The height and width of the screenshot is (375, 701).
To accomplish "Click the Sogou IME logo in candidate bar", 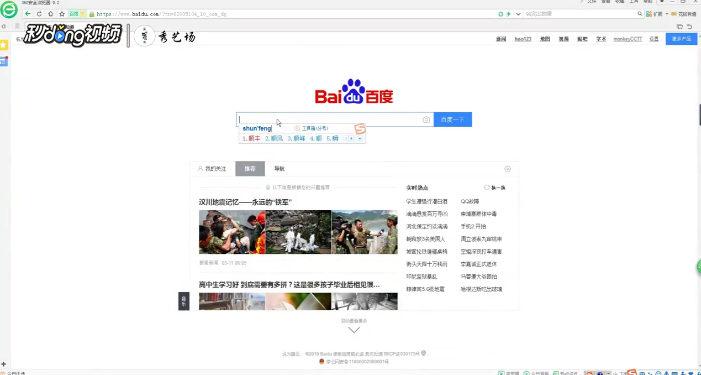I will pyautogui.click(x=360, y=129).
